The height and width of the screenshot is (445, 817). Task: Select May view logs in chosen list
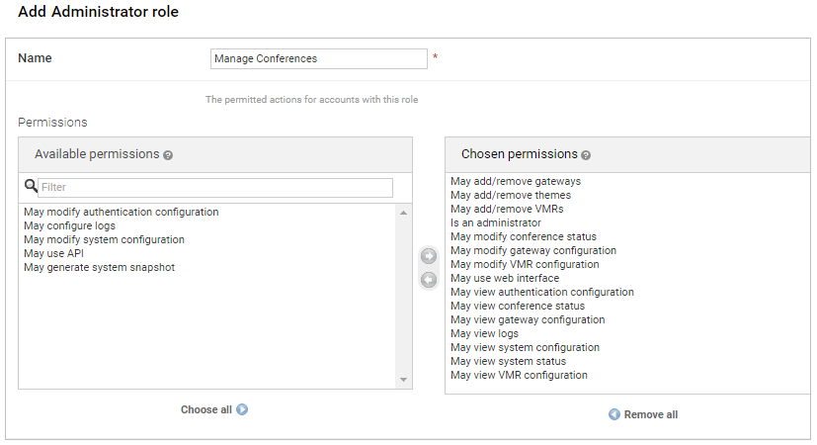tap(484, 333)
